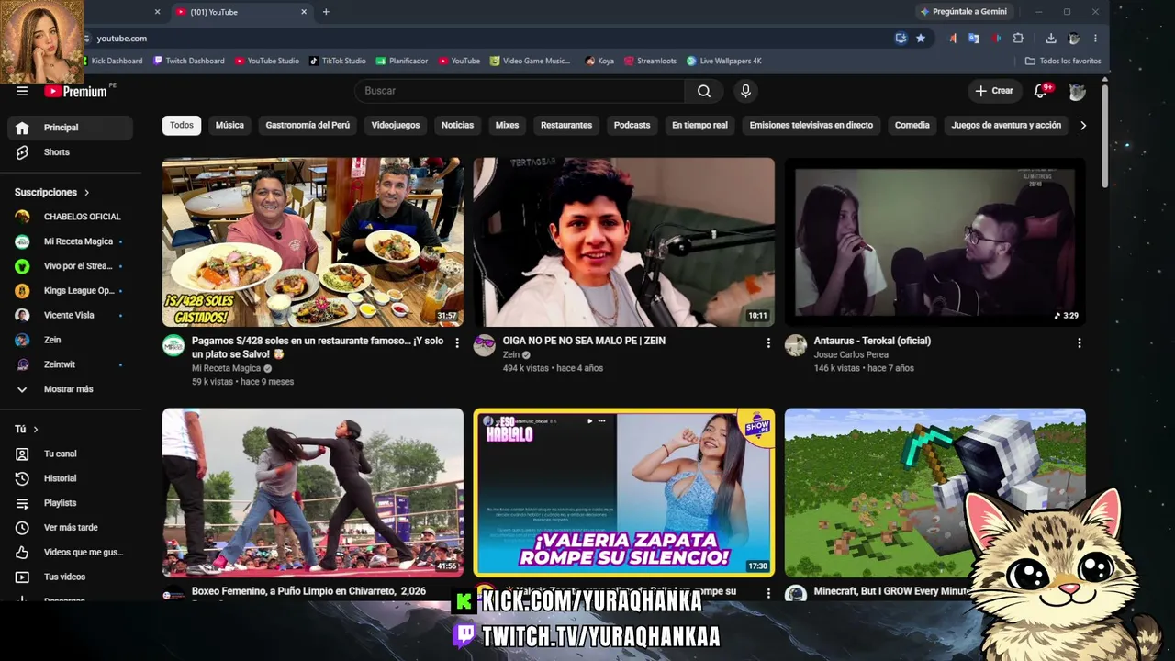Open the Chrome profile picture
This screenshot has width=1175, height=661.
[1073, 39]
